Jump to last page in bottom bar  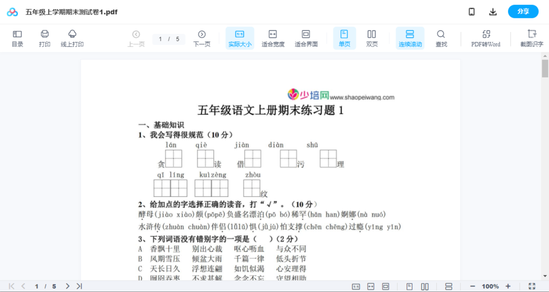click(x=79, y=286)
